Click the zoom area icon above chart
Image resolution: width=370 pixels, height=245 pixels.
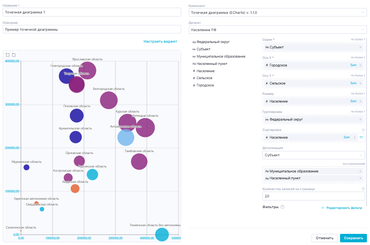8,55
